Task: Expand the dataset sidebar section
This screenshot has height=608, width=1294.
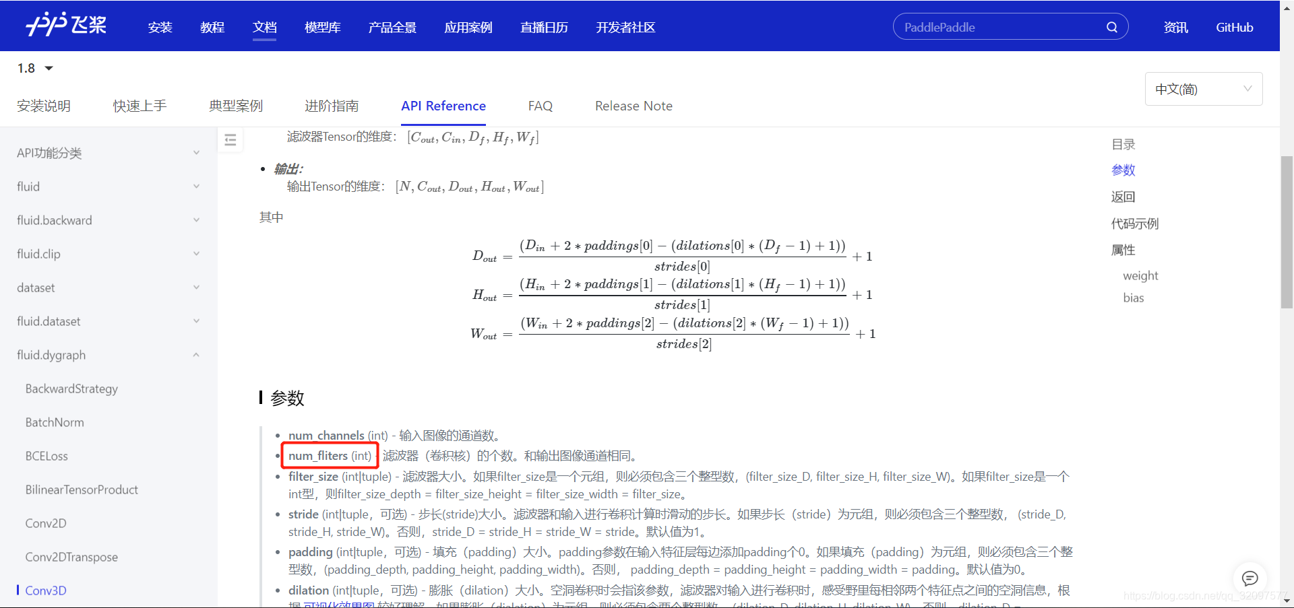Action: 108,288
